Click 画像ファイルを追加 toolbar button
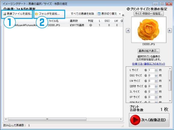 tap(17, 14)
